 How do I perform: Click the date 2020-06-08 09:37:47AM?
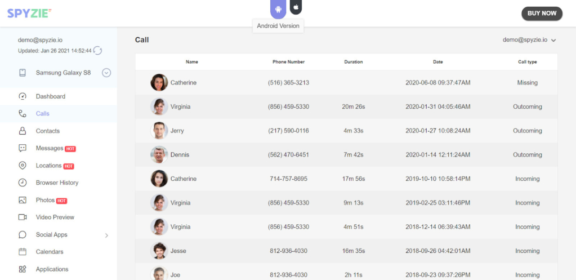[x=438, y=83]
